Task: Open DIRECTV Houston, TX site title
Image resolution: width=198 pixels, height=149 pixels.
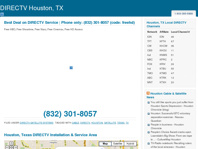Action: click(x=32, y=8)
